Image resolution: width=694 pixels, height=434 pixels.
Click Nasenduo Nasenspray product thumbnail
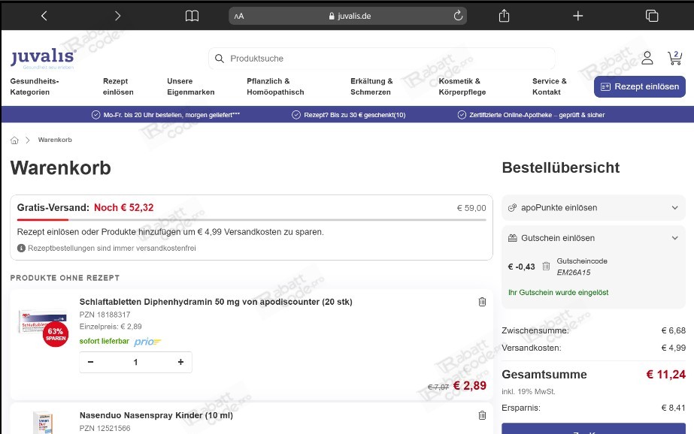click(x=43, y=423)
